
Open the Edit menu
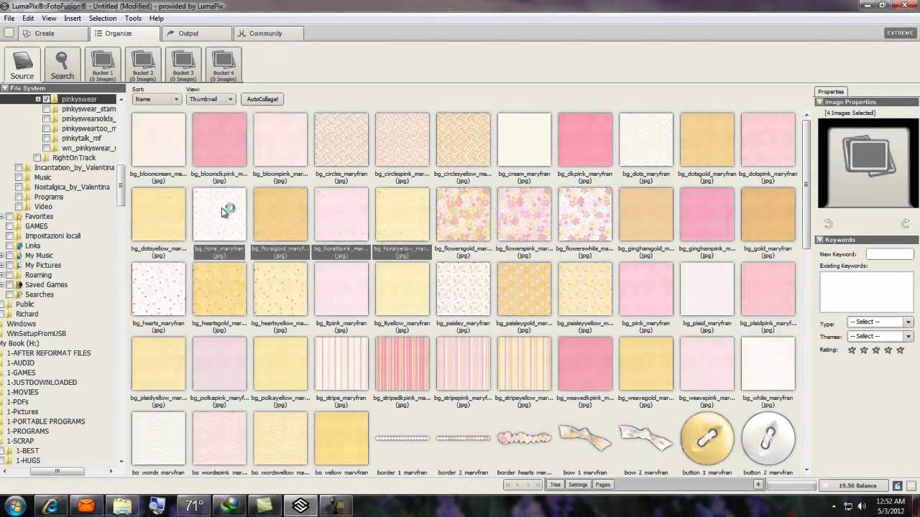click(28, 18)
